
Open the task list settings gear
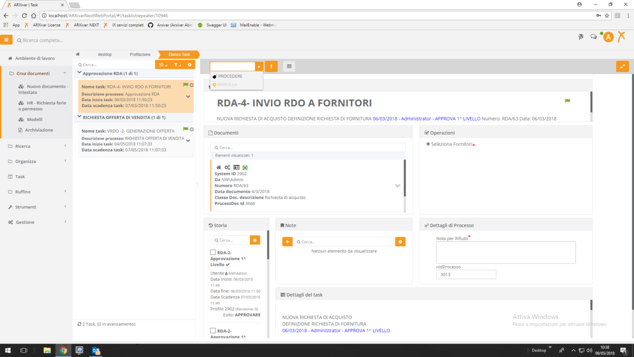pos(189,64)
